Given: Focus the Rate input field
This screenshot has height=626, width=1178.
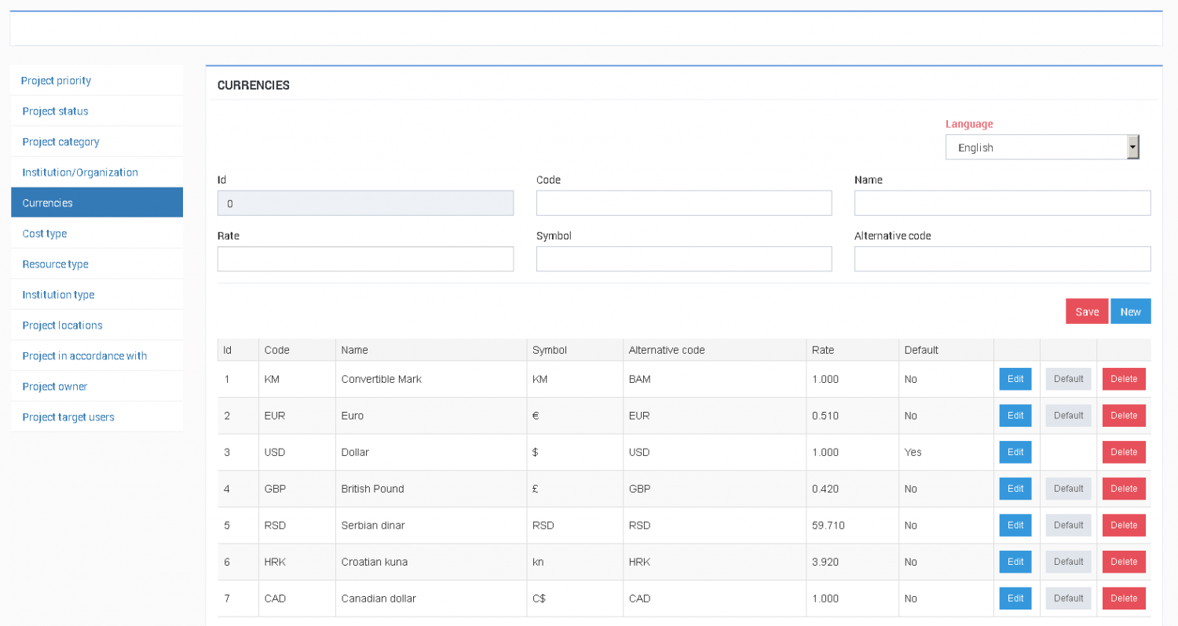Looking at the screenshot, I should click(x=365, y=259).
